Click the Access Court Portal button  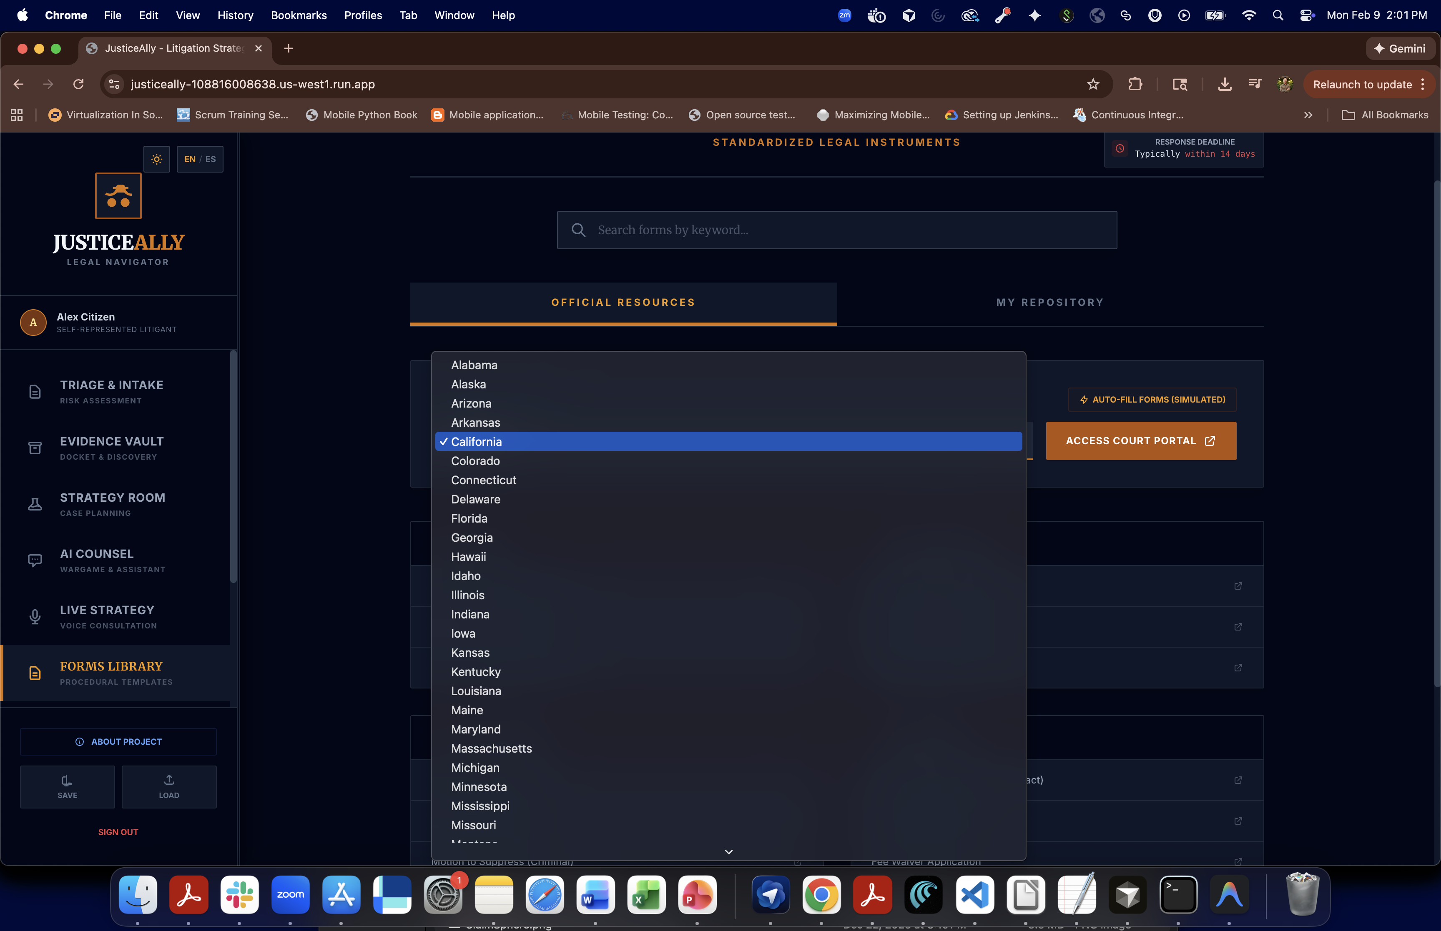pyautogui.click(x=1140, y=441)
